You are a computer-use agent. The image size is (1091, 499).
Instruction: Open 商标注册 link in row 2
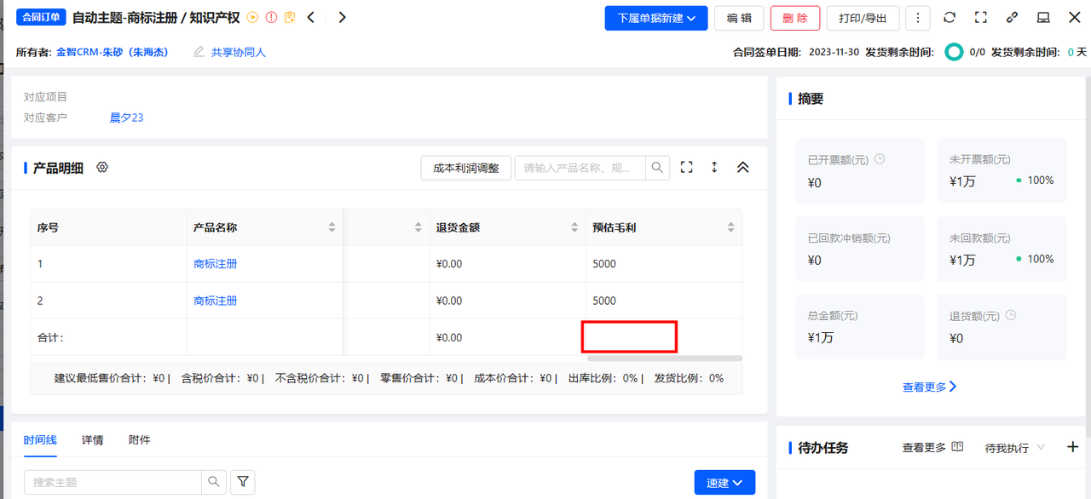[x=216, y=301]
